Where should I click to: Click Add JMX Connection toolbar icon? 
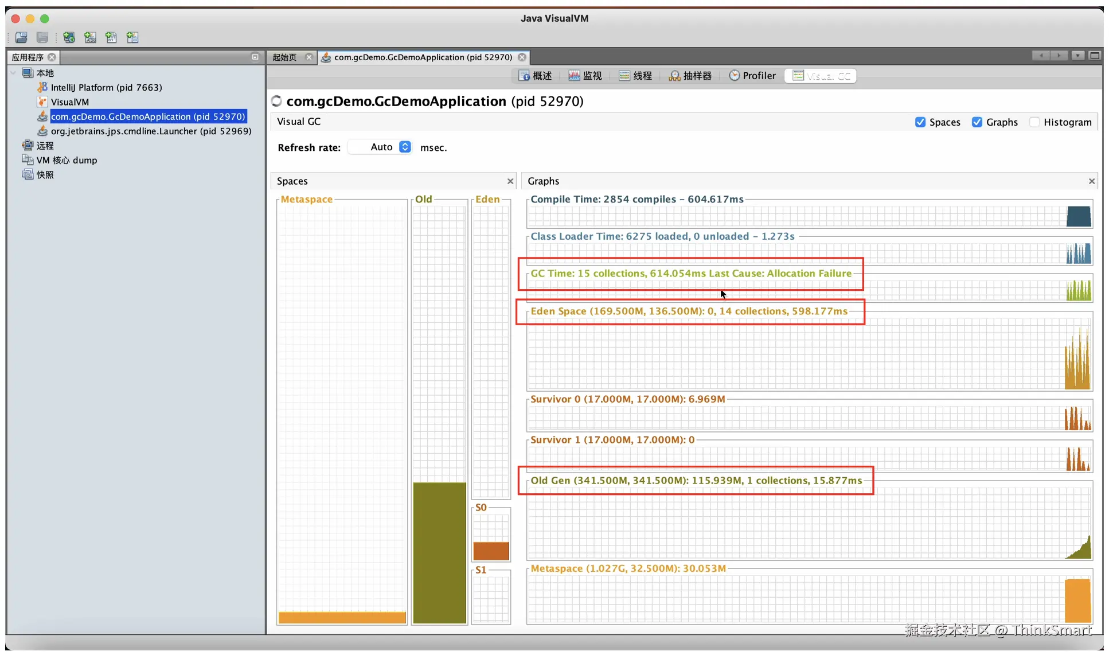pyautogui.click(x=90, y=38)
